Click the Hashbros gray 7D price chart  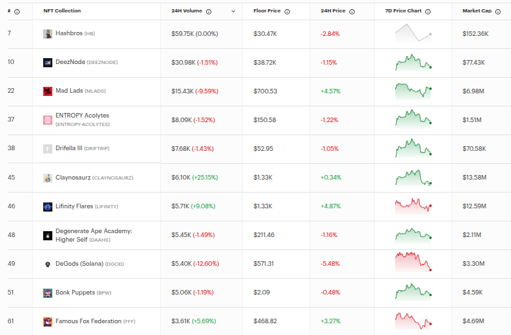point(414,33)
